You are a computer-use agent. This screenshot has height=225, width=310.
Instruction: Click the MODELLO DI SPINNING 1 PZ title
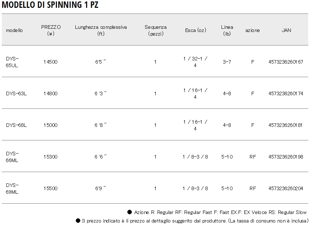tap(50, 5)
